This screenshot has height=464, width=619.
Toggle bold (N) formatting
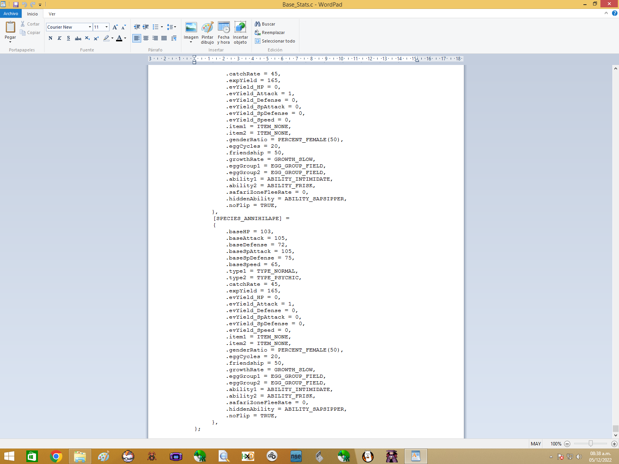click(x=50, y=38)
